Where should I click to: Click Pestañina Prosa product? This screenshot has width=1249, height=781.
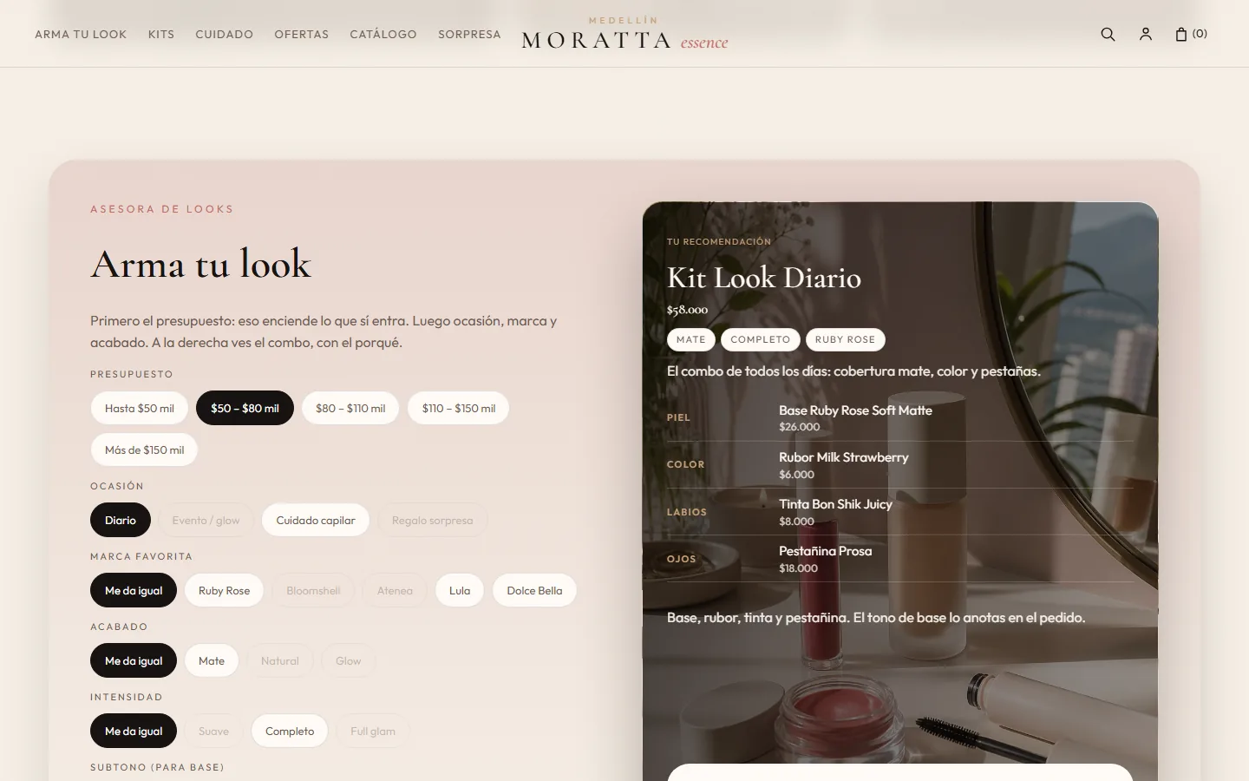coord(826,551)
